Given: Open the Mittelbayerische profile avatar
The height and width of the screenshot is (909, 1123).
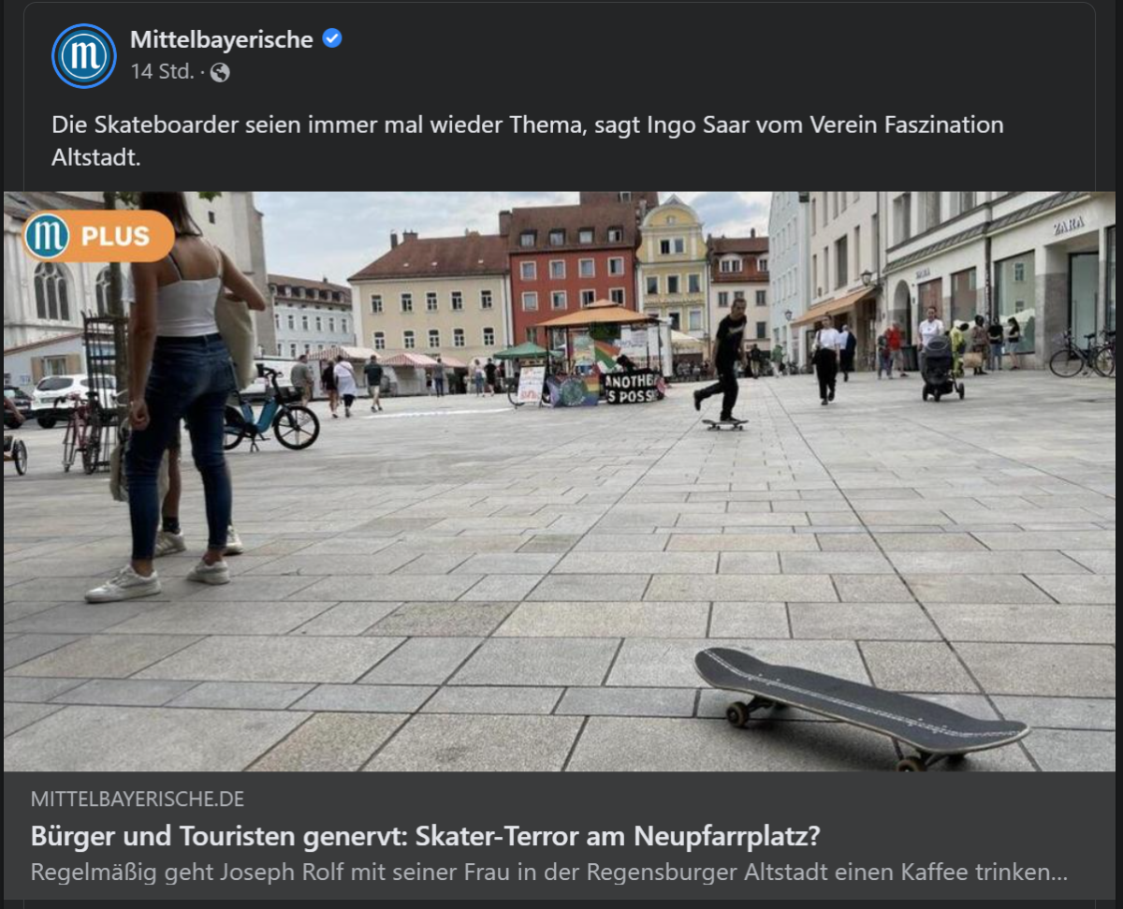Looking at the screenshot, I should (x=84, y=56).
